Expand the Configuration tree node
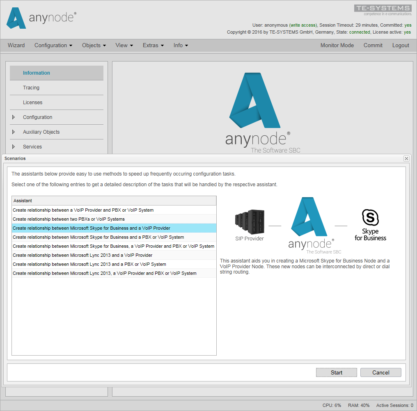 click(x=14, y=117)
